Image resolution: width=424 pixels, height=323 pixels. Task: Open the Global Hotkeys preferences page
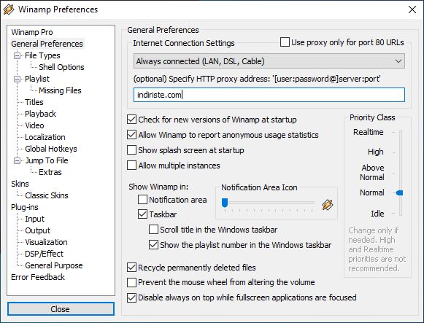[51, 149]
